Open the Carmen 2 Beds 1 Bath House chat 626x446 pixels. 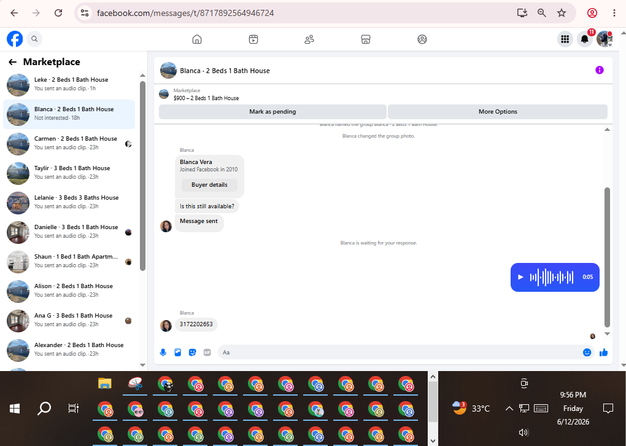pos(69,144)
